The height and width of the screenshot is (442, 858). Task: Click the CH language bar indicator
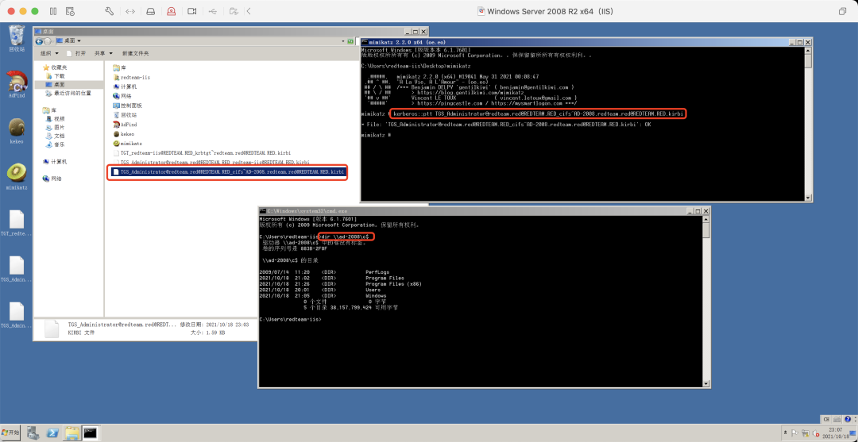point(826,419)
